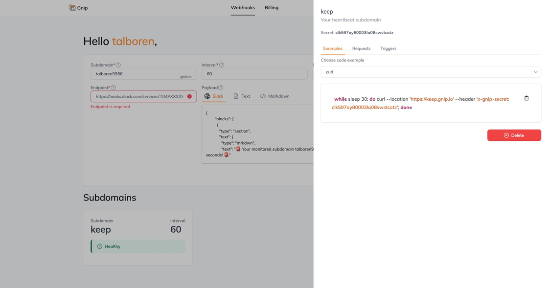This screenshot has height=288, width=548.
Task: Click the green Healthy status check icon
Action: [100, 246]
